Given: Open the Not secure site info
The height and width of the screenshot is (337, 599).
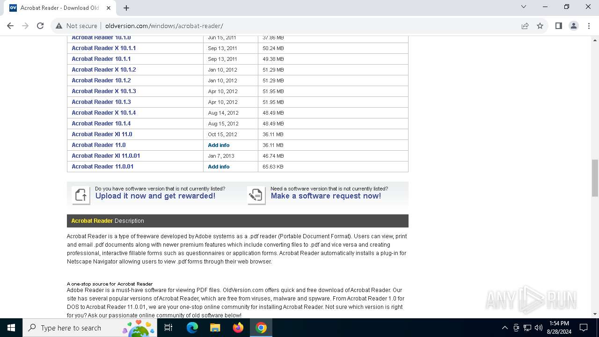Looking at the screenshot, I should coord(77,26).
